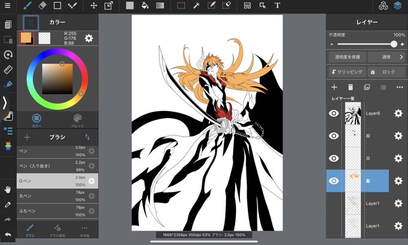Toggle 透明度を保護 protect alpha
The image size is (408, 245).
click(x=347, y=57)
